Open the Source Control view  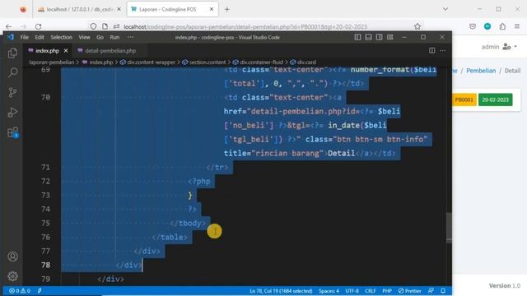(x=12, y=92)
